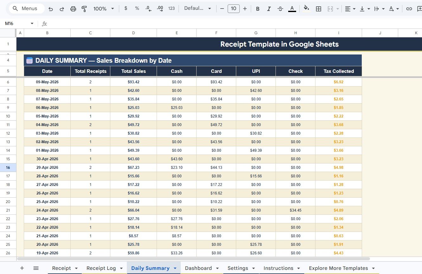Toggle bold formatting
This screenshot has height=274, width=422.
tap(258, 9)
